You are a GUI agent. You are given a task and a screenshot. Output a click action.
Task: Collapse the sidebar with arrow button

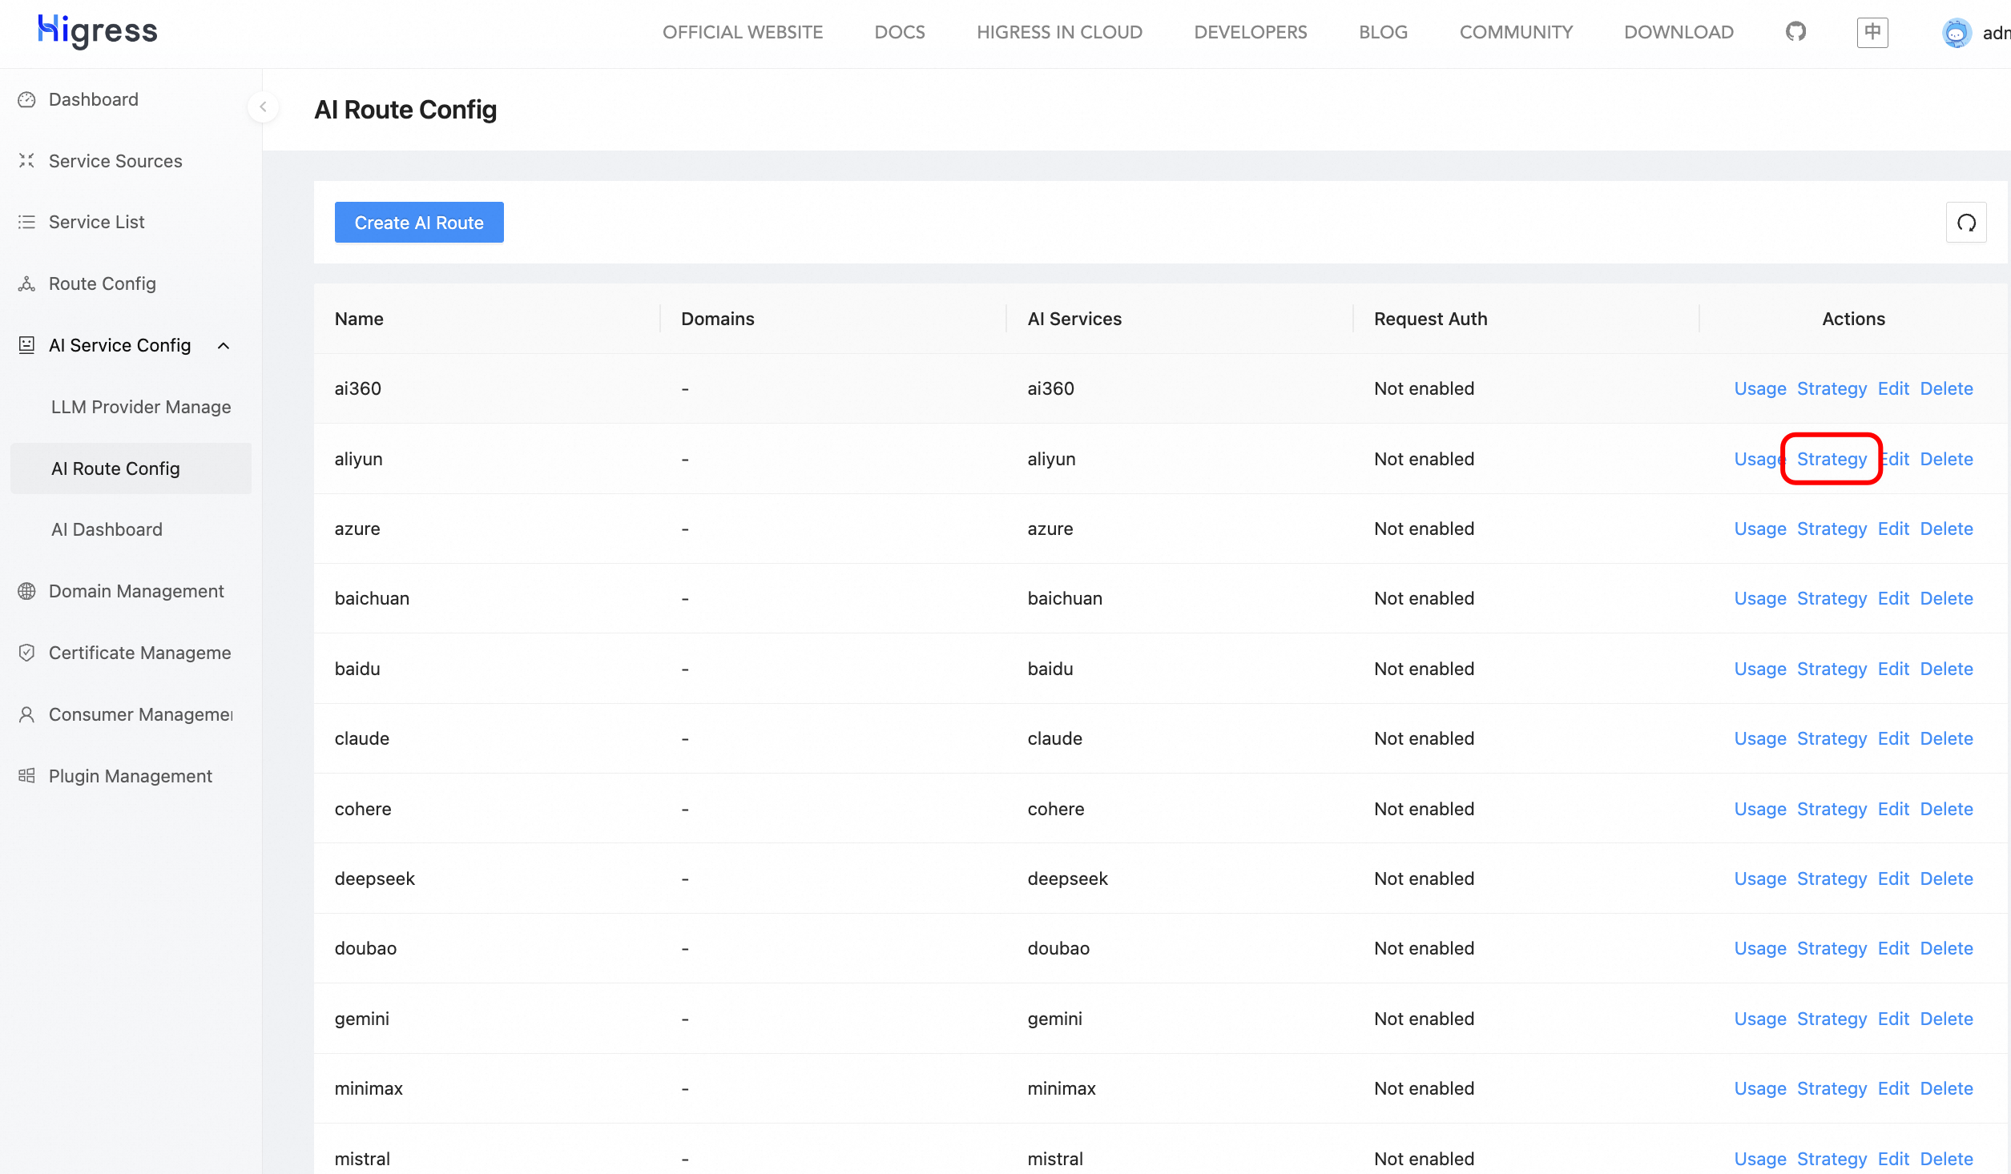point(263,107)
